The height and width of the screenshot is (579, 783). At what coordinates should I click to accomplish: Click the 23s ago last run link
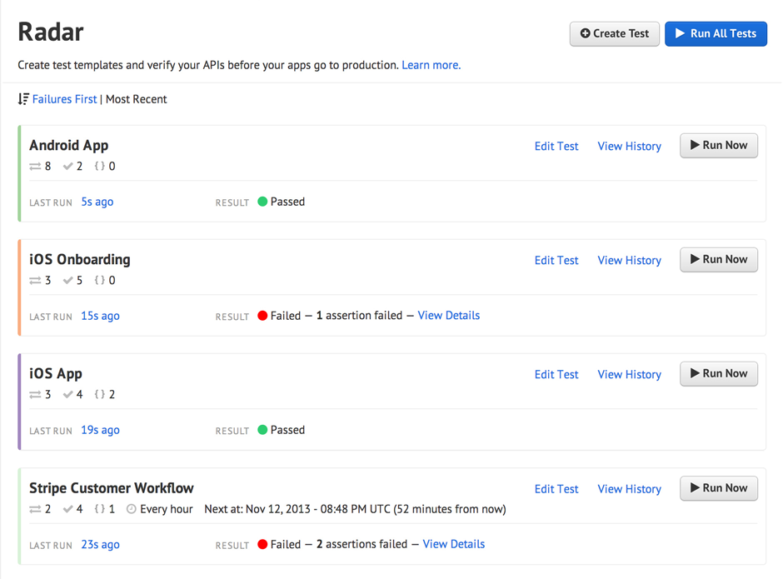tap(100, 545)
